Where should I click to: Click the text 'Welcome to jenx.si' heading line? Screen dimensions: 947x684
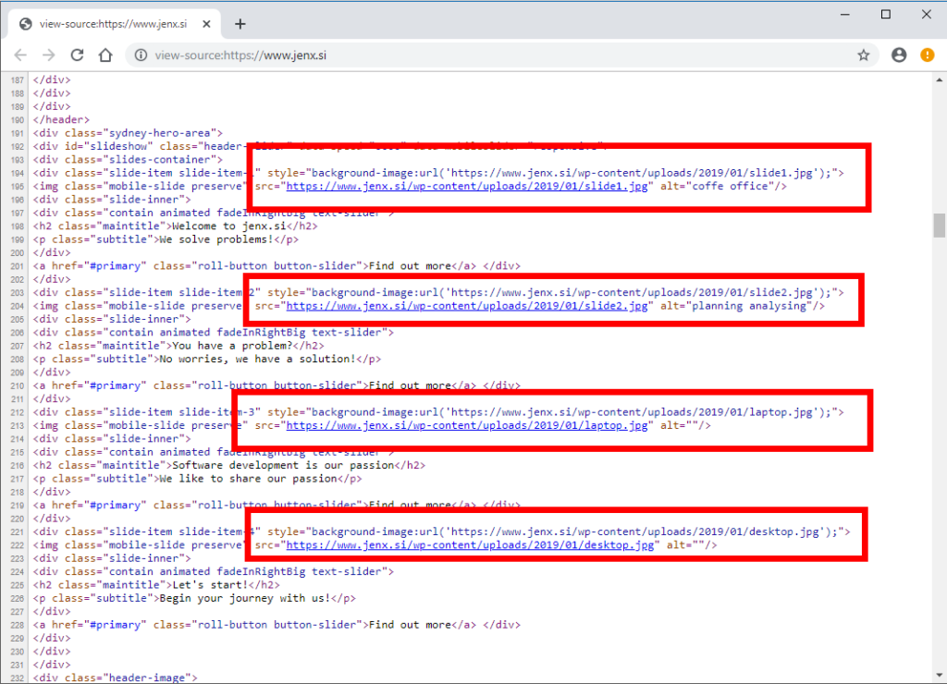point(175,226)
